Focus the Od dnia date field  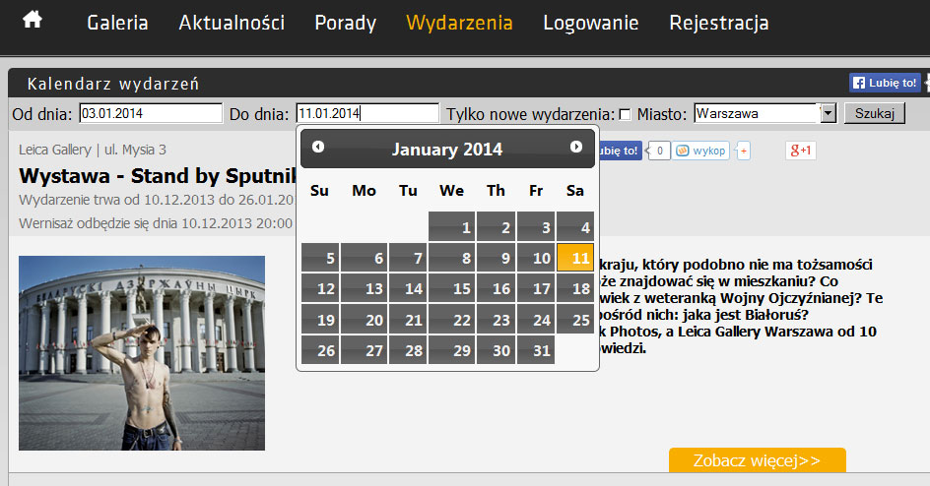point(151,113)
